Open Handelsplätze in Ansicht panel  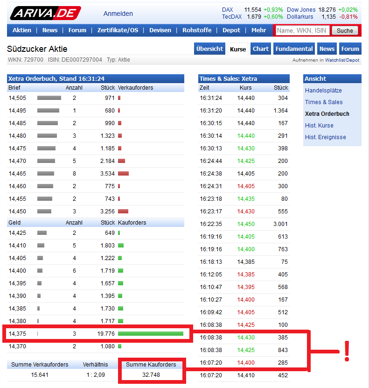[x=323, y=91]
